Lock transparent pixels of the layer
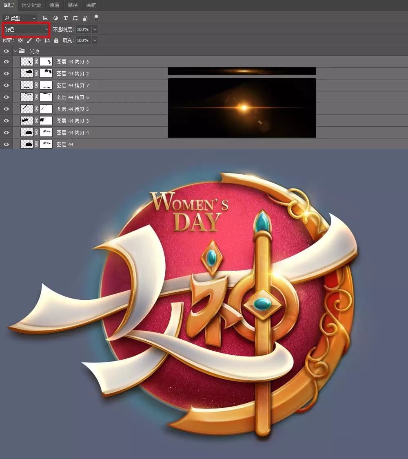The height and width of the screenshot is (459, 408). point(20,40)
